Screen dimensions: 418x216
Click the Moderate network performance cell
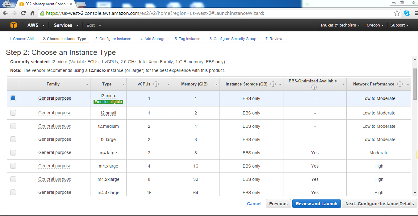point(379,153)
